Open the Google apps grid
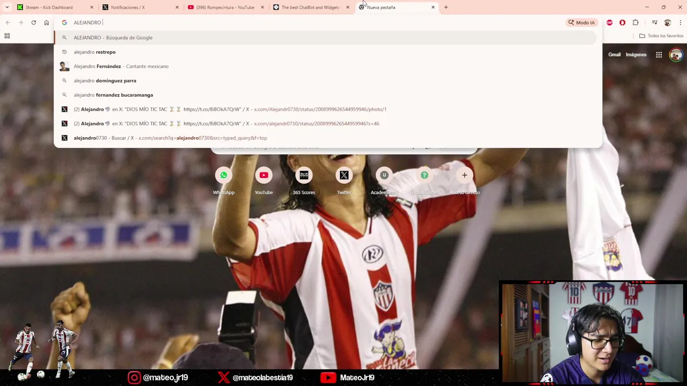687x386 pixels. coord(659,55)
